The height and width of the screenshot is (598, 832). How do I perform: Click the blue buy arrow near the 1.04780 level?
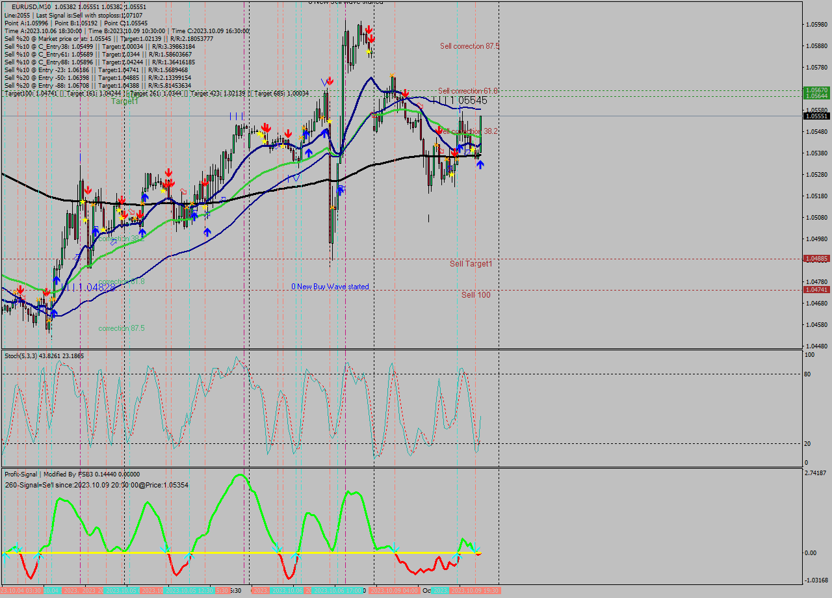click(x=57, y=279)
